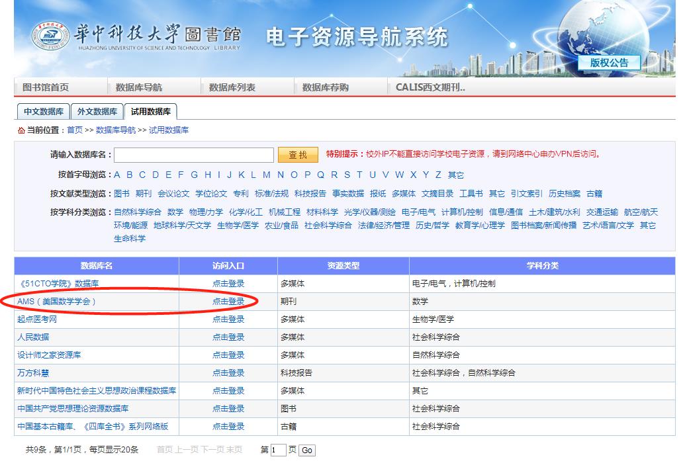Click the home icon beside 当前位置
The height and width of the screenshot is (467, 683).
pos(21,130)
